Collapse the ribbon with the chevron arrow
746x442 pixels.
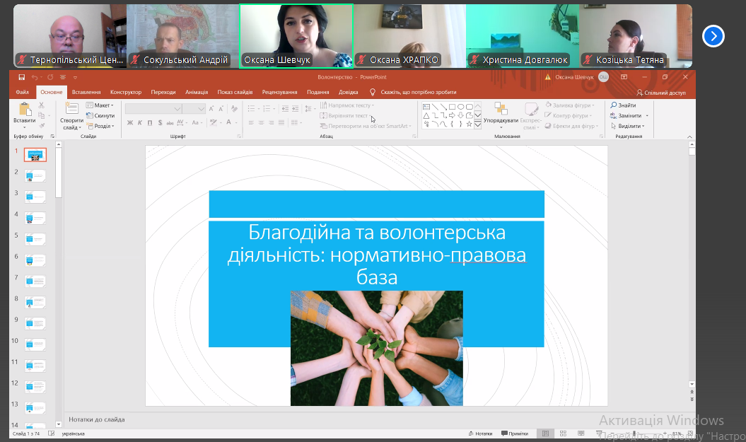click(x=690, y=137)
